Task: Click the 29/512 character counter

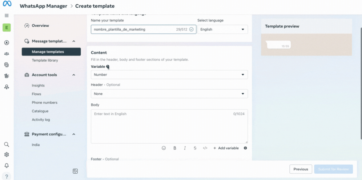Action: coord(182,29)
